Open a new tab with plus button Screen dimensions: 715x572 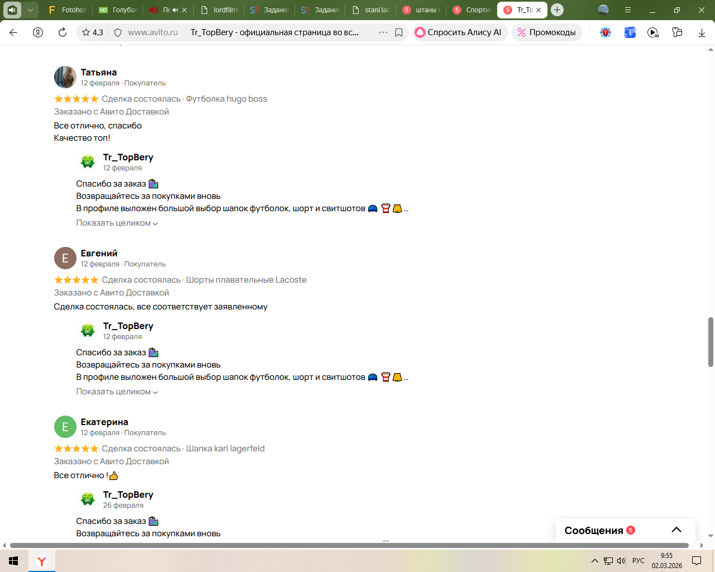(557, 9)
